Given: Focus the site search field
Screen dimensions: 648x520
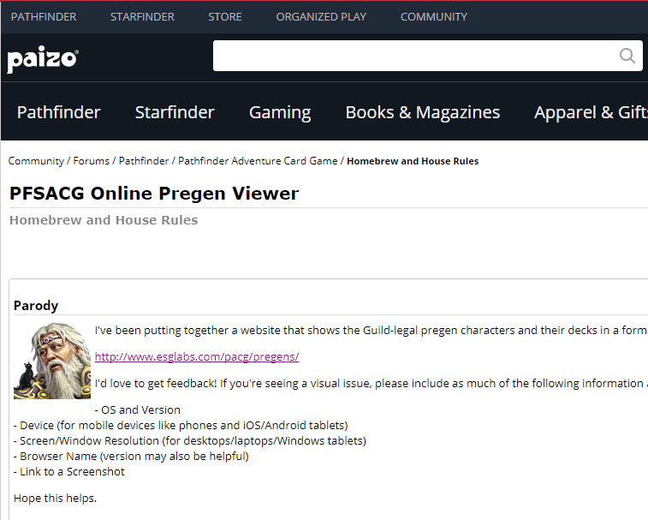Looking at the screenshot, I should click(x=428, y=56).
